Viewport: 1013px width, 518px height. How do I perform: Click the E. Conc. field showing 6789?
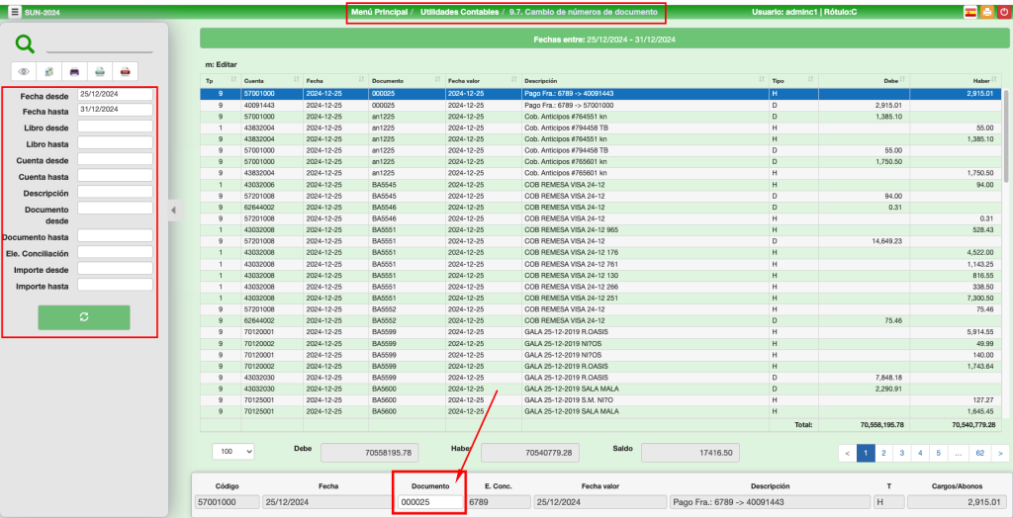pos(499,502)
